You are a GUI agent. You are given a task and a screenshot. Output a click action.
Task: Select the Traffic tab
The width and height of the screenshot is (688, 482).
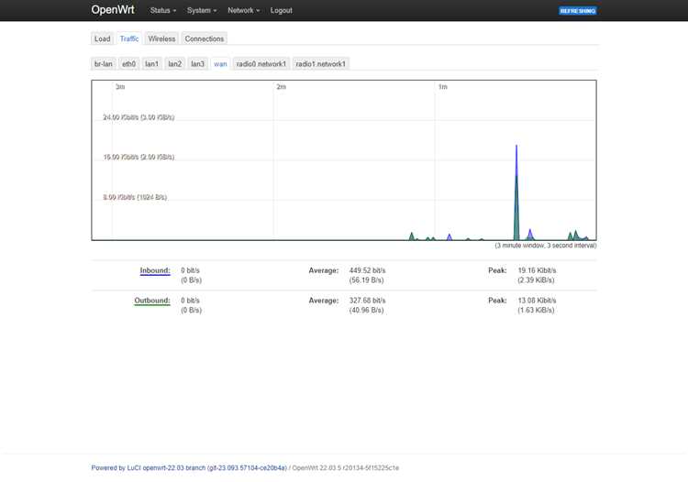(x=129, y=38)
